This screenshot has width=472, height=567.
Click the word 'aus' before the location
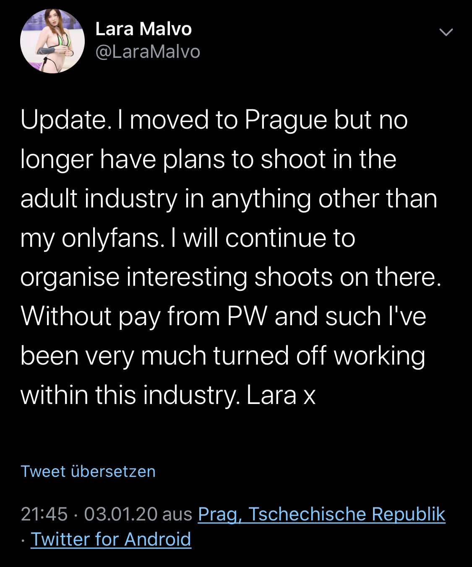point(177,514)
